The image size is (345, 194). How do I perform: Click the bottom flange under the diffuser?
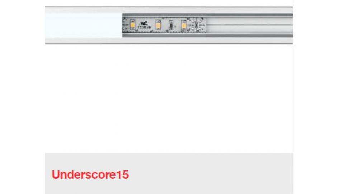pos(84,41)
